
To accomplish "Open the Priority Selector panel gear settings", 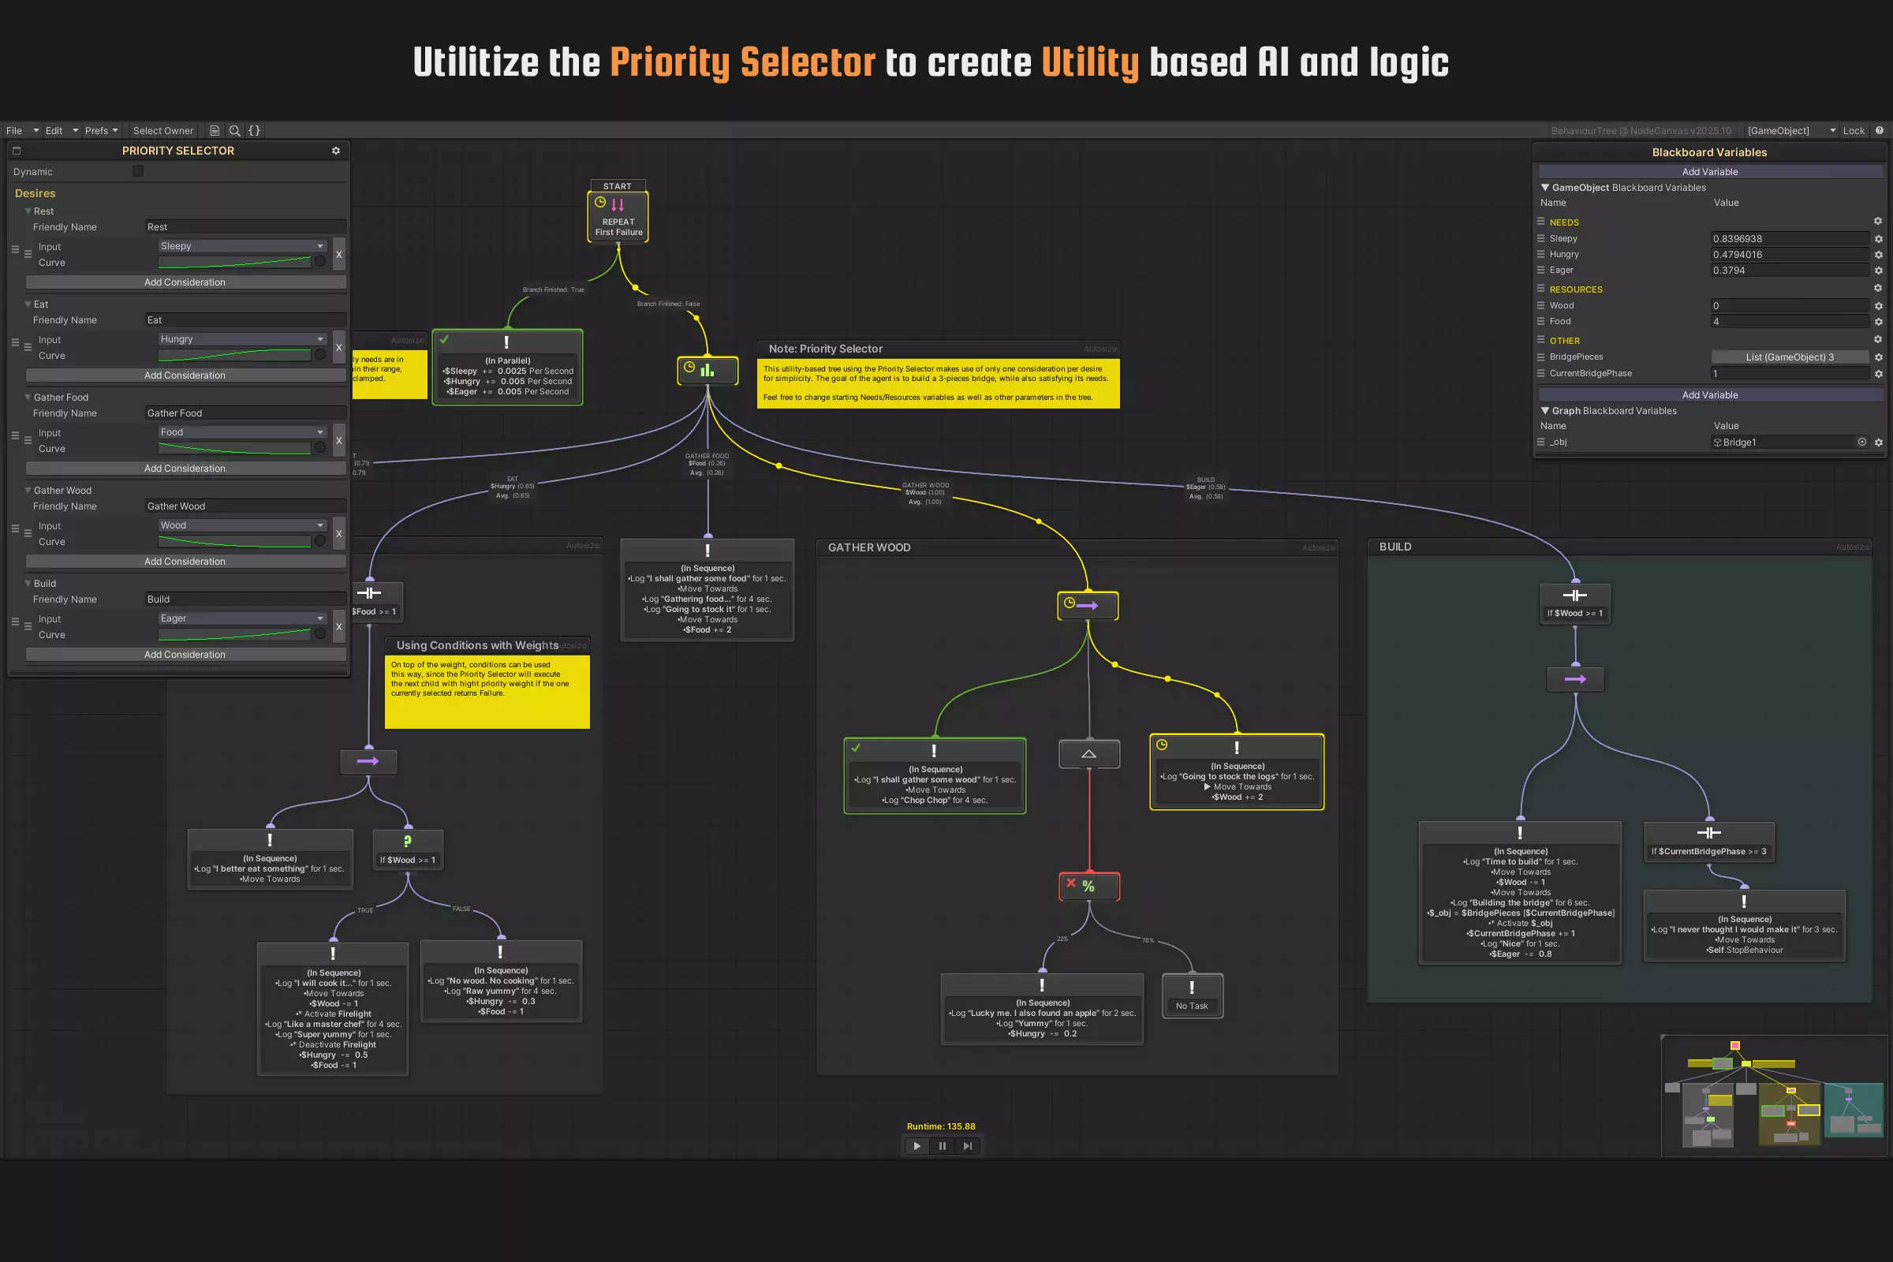I will (x=336, y=151).
